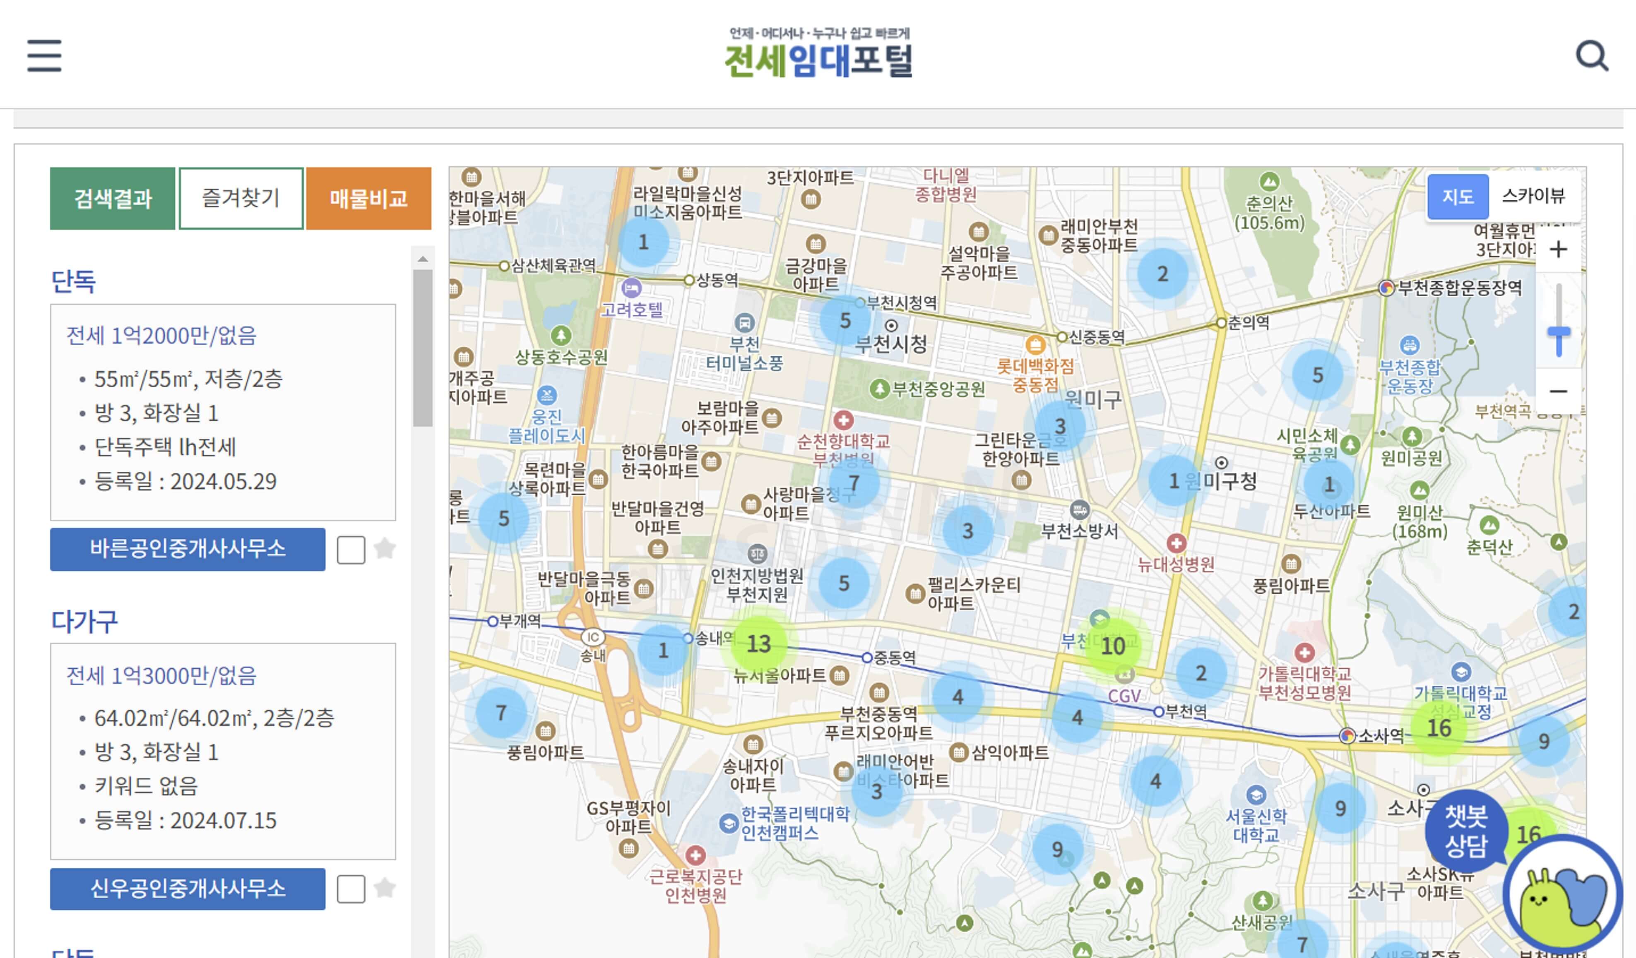1636x958 pixels.
Task: Click the search icon in top right
Action: pyautogui.click(x=1592, y=54)
